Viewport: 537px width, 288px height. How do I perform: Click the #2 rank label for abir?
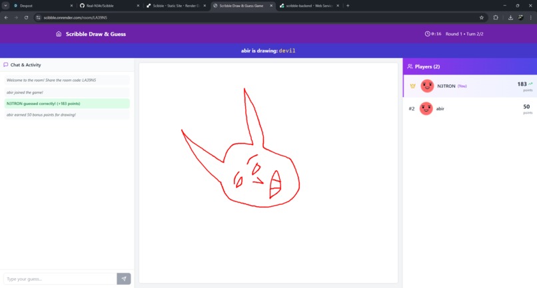[x=412, y=109]
